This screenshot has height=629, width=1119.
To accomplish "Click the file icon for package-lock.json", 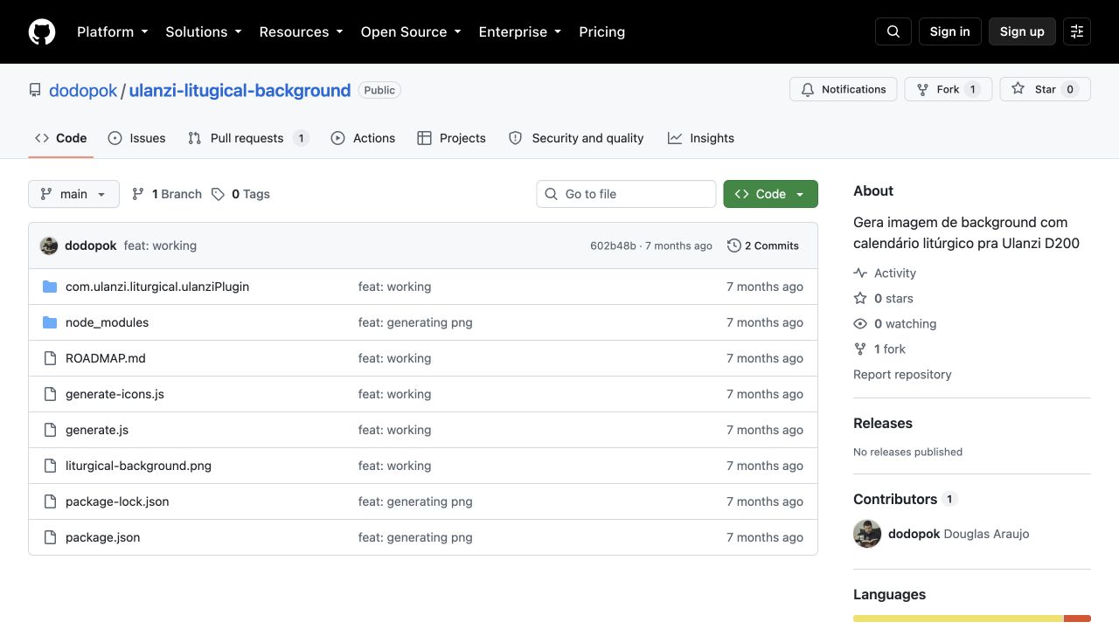I will (x=50, y=501).
